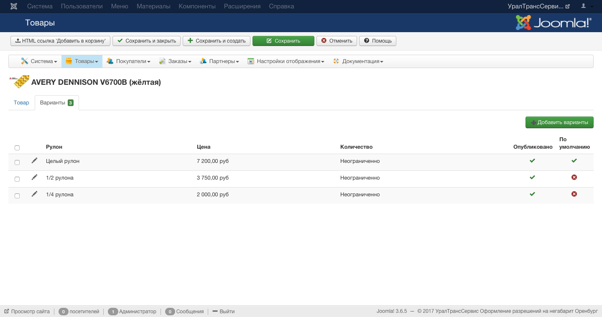Check the box for 1/4 рулона row
Screen dimensions: 602x317
17,196
